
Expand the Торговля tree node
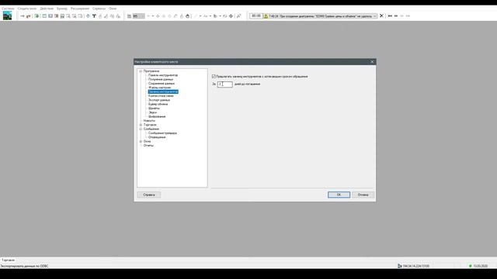coord(141,125)
